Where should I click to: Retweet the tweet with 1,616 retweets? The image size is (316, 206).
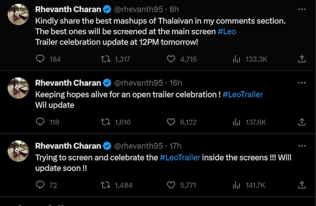pyautogui.click(x=106, y=122)
